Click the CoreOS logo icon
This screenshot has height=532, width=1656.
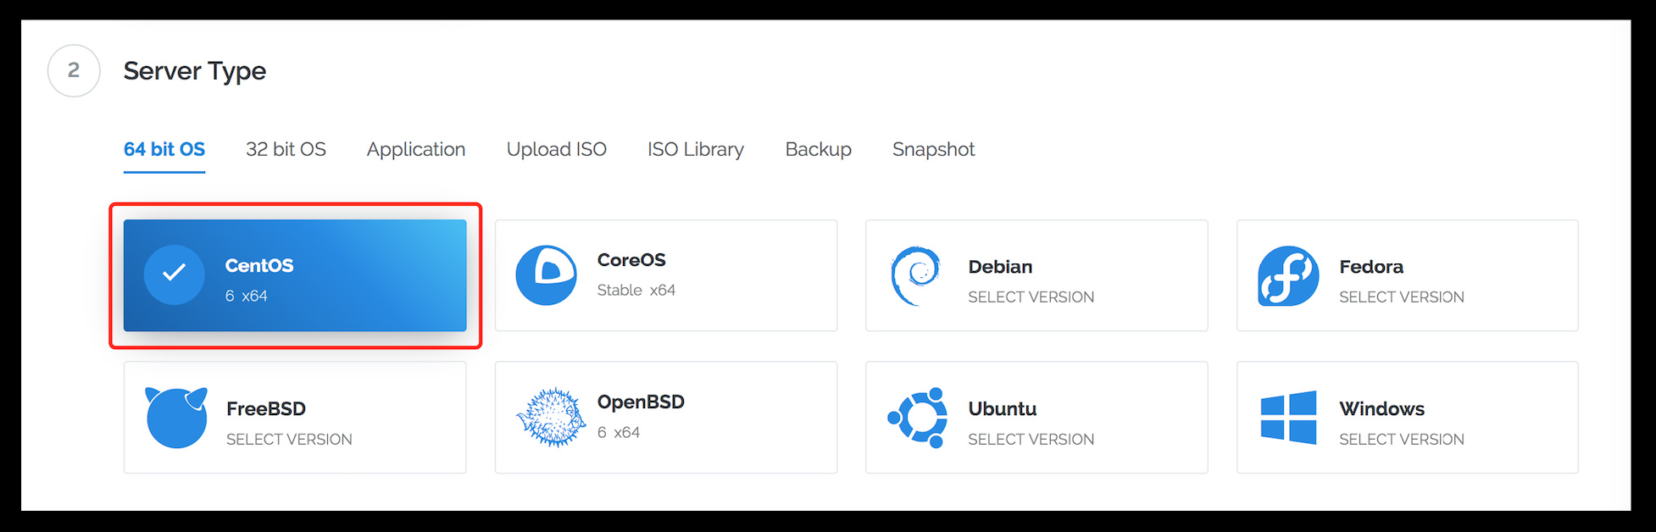point(546,275)
